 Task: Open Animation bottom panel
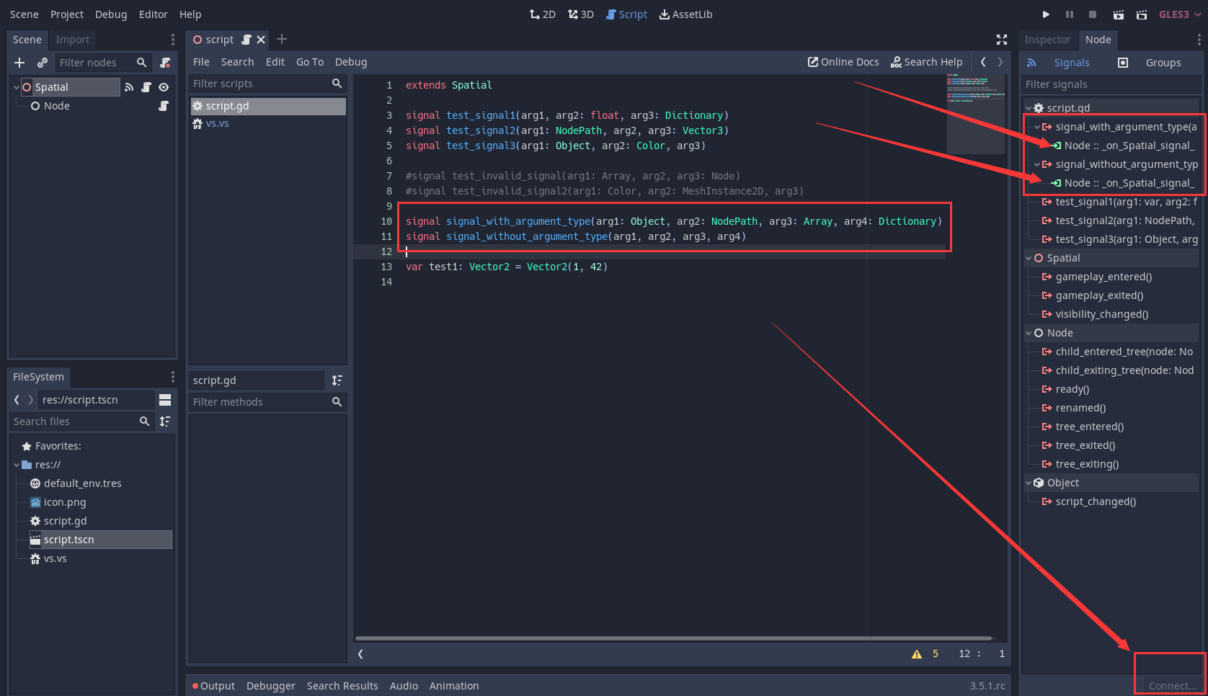454,686
